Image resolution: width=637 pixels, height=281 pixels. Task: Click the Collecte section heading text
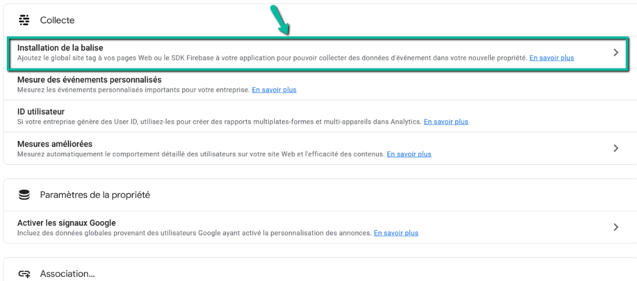coord(58,21)
